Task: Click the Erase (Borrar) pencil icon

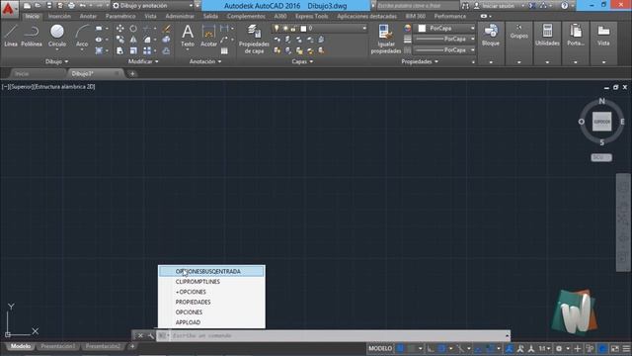Action: (x=166, y=29)
